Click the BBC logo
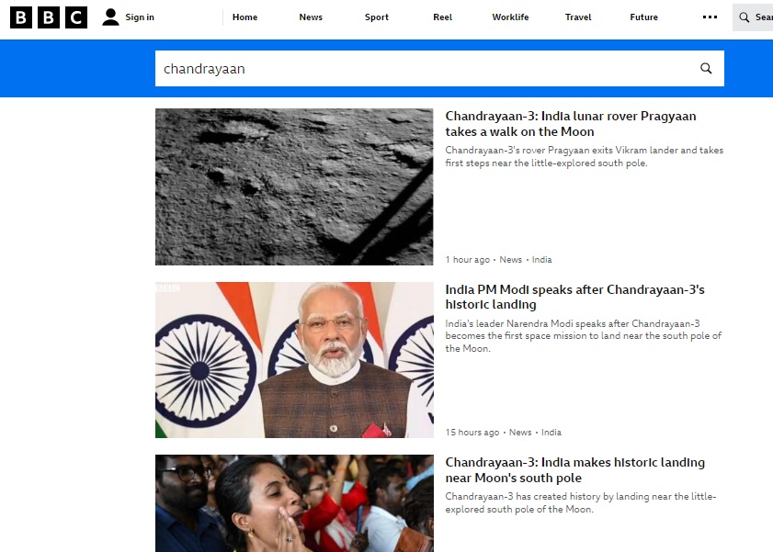 pos(49,17)
